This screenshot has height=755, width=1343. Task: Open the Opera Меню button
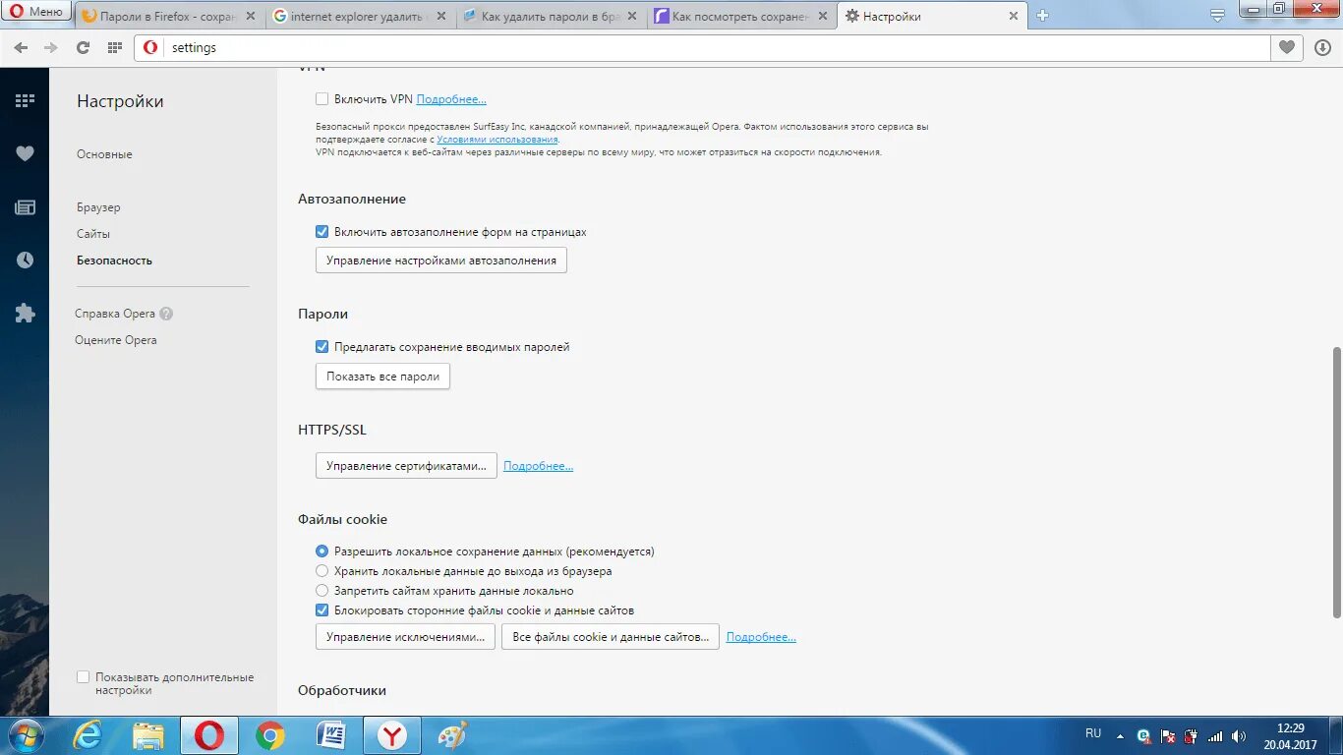tap(37, 13)
